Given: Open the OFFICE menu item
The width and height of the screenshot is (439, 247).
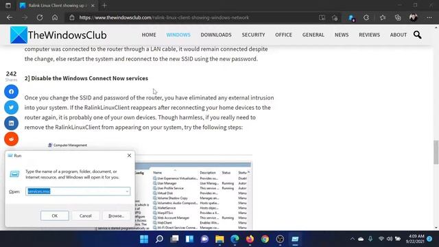Looking at the screenshot, I should [x=283, y=35].
